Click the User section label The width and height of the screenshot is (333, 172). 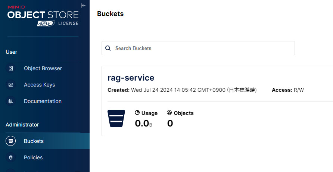click(x=12, y=52)
